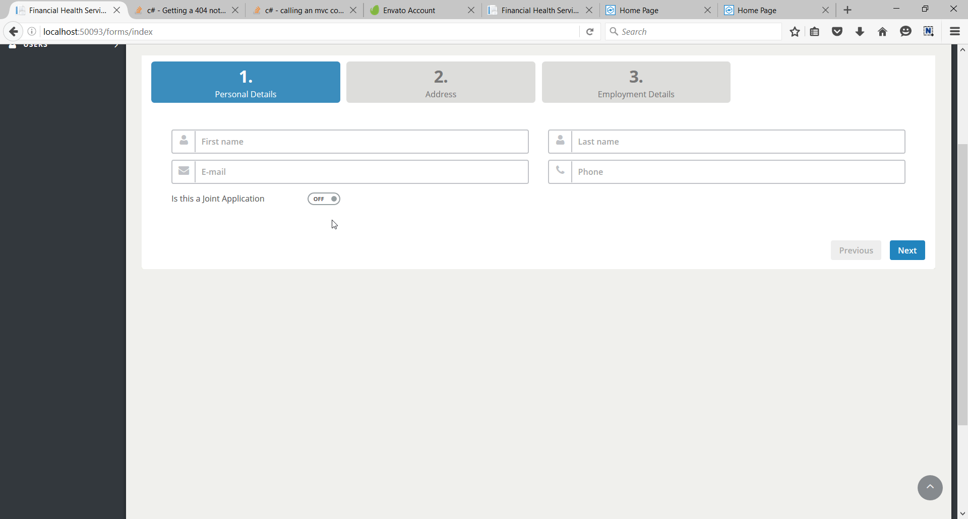Open the downloads arrow icon

point(860,32)
